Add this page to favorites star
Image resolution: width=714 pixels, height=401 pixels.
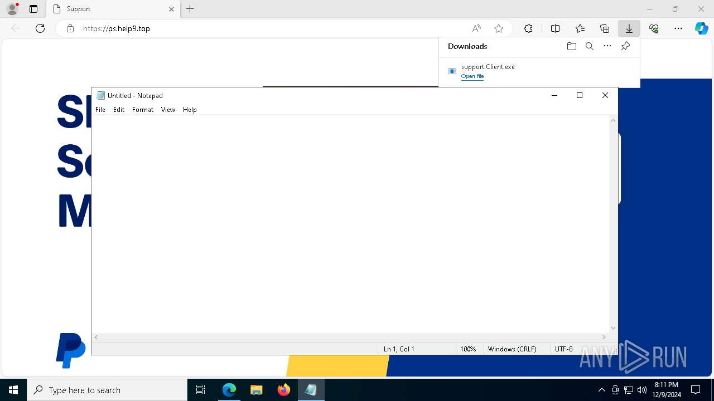tap(499, 28)
